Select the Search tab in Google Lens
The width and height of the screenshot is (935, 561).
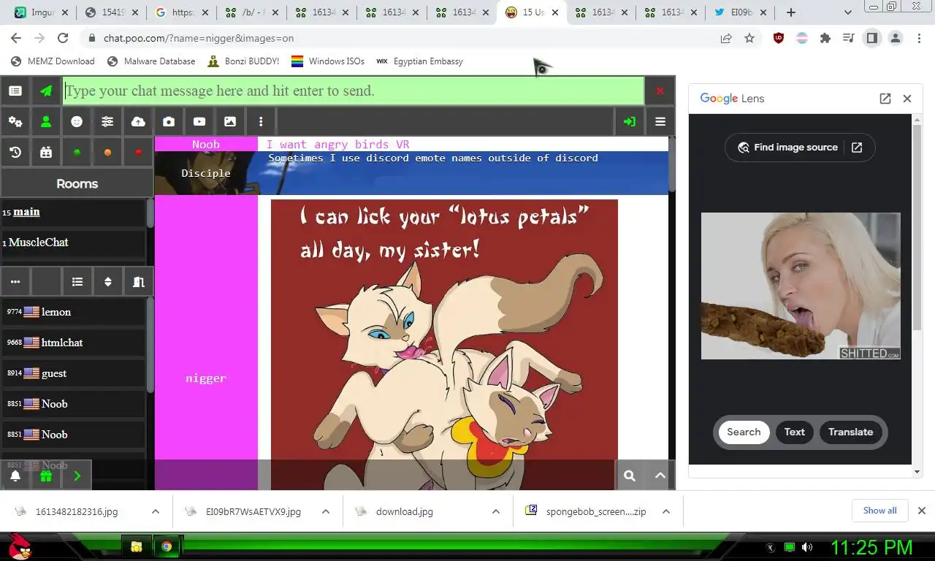[744, 432]
